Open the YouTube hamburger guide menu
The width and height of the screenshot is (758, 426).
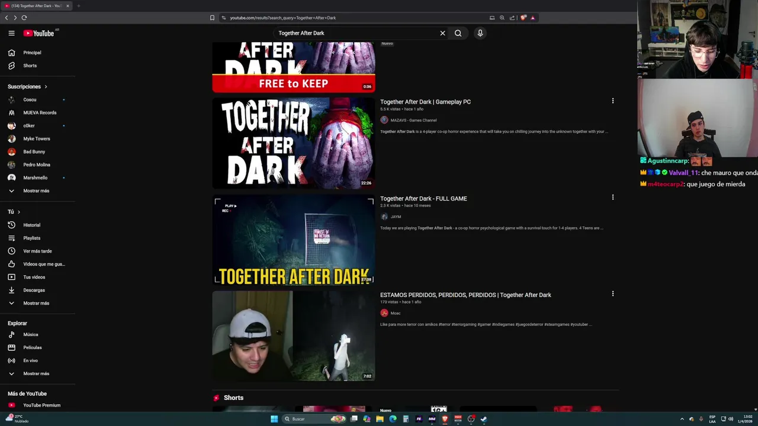[11, 33]
